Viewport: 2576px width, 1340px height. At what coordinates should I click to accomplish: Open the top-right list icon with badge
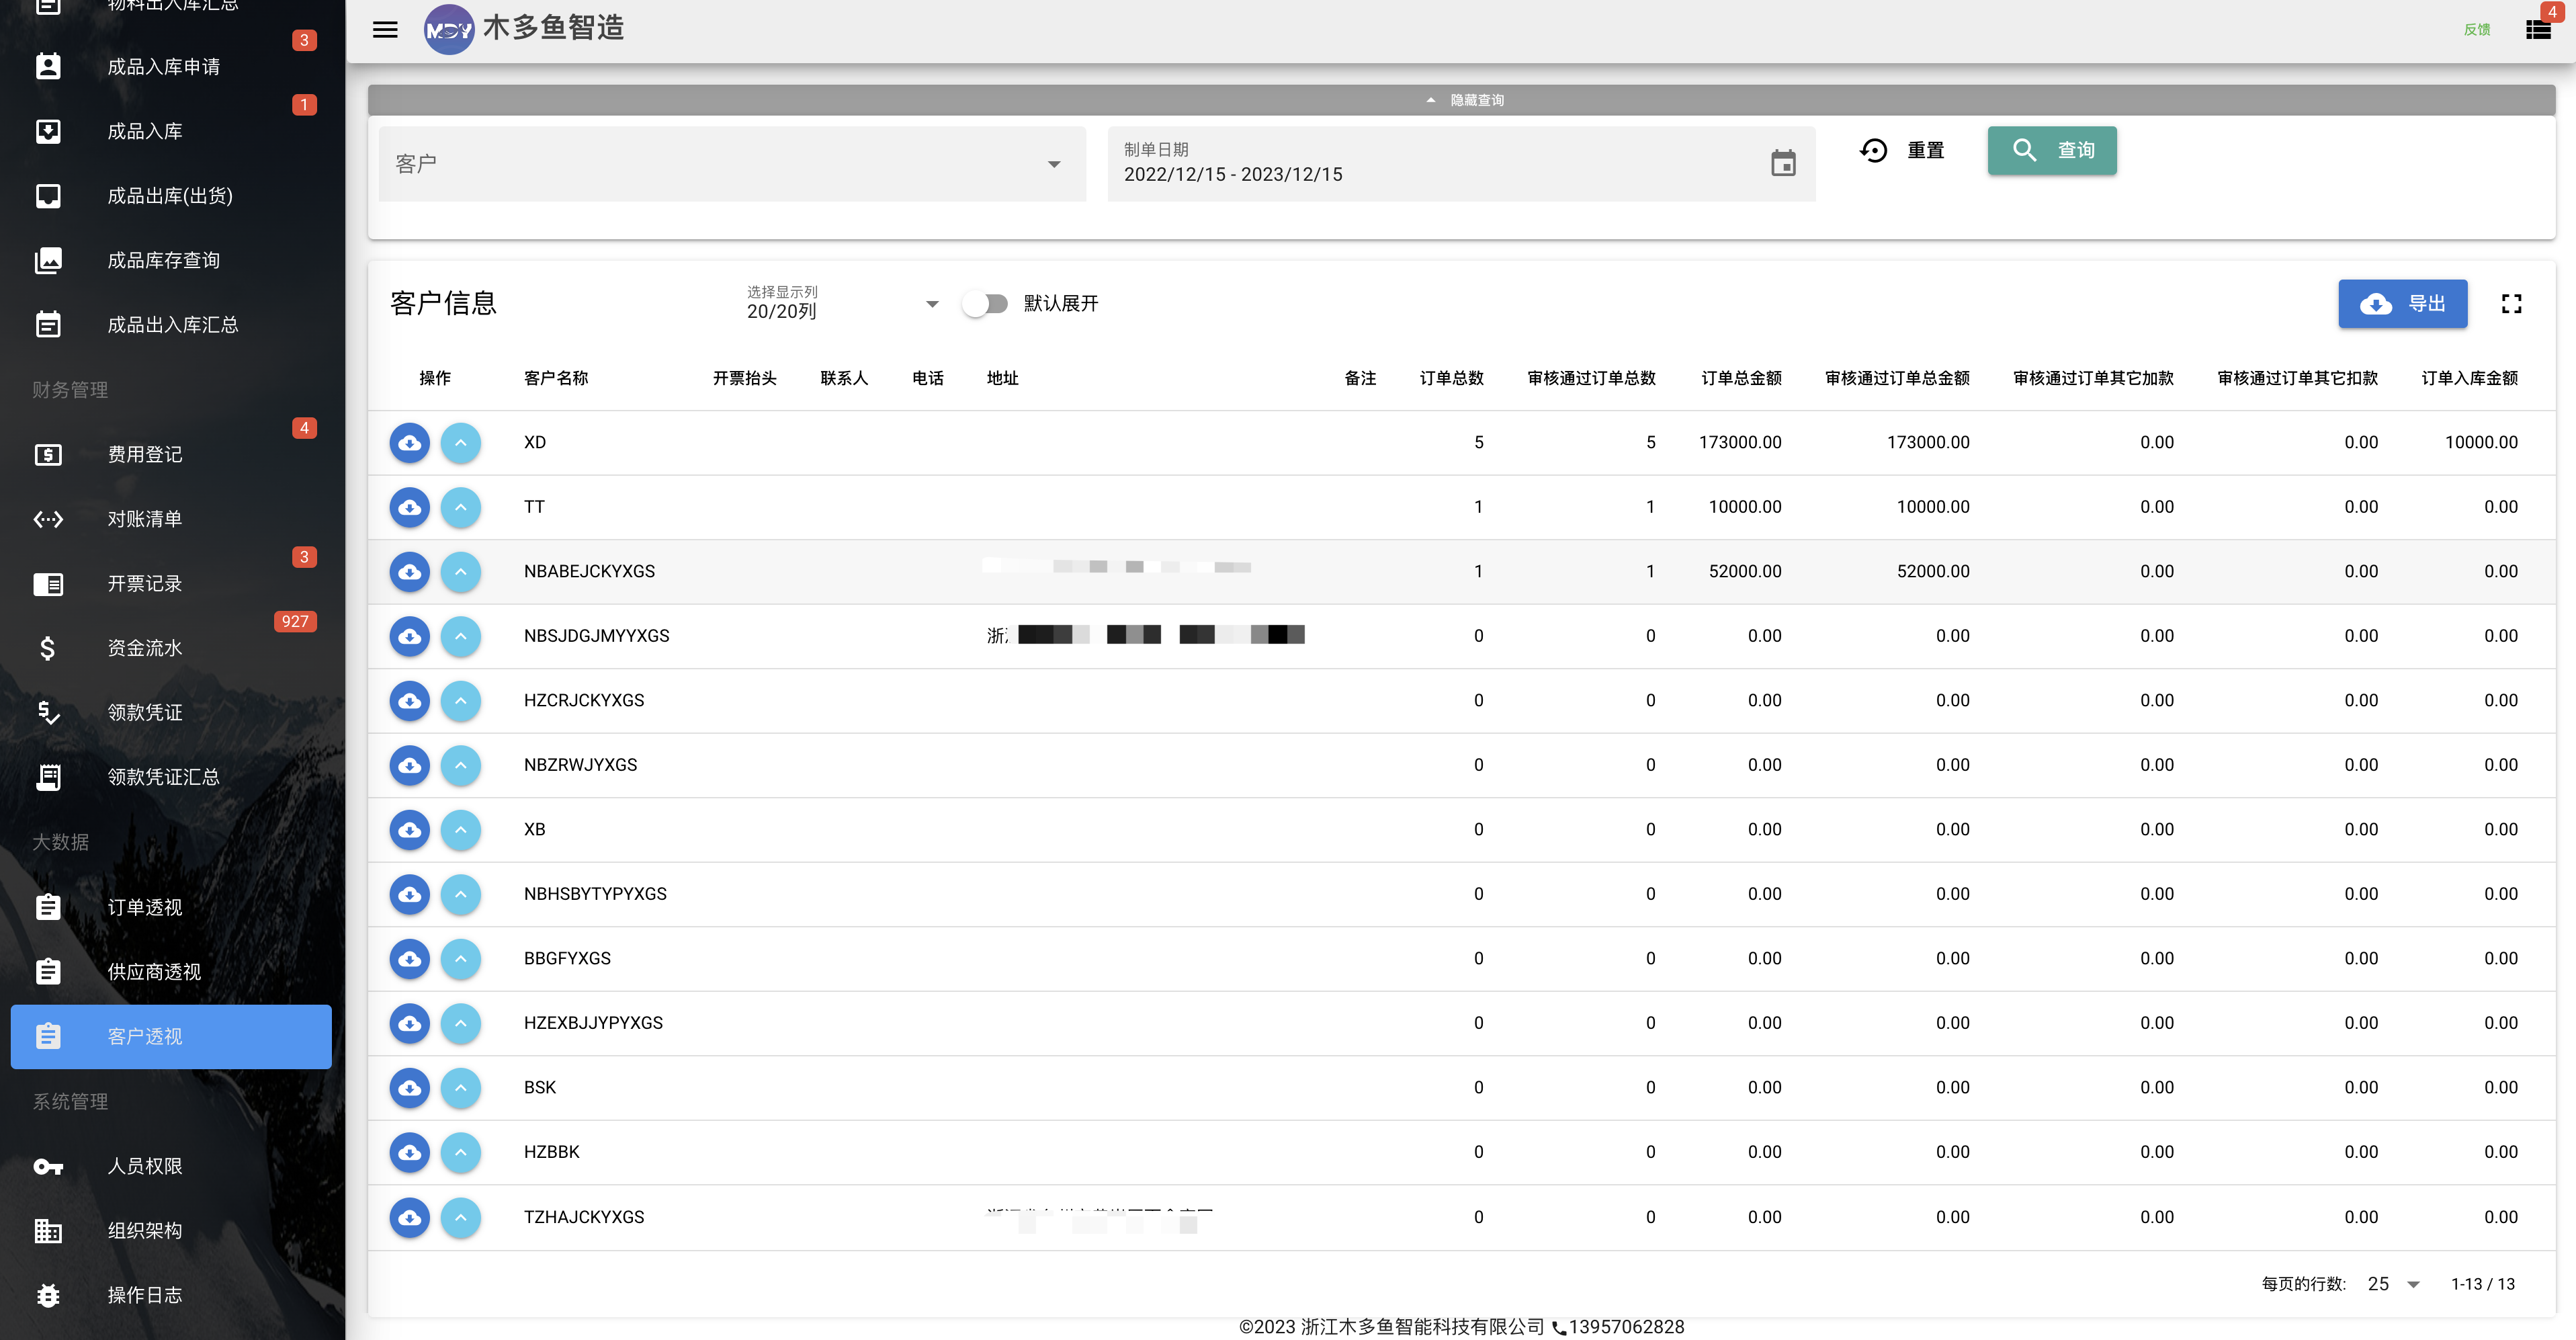click(x=2538, y=29)
